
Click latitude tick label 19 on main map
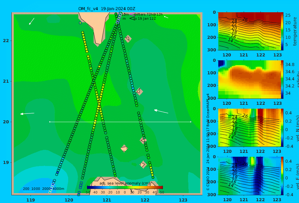6,162
